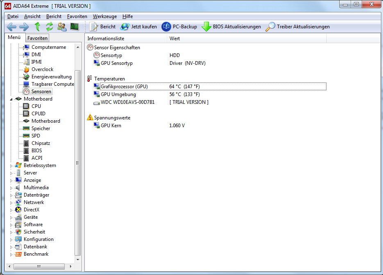Viewport: 383px width, 275px height.
Task: Switch to the Favoriten tab in sidebar
Action: click(37, 38)
